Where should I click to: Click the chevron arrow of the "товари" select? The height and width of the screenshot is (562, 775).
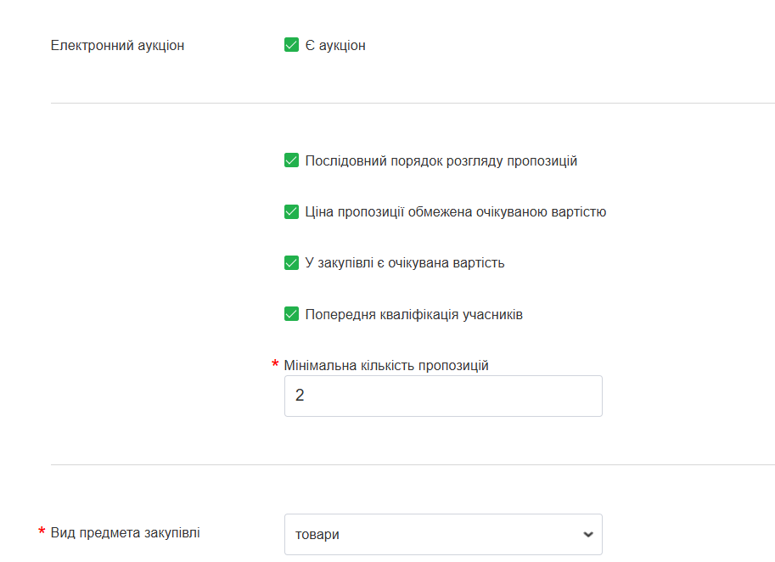[587, 535]
